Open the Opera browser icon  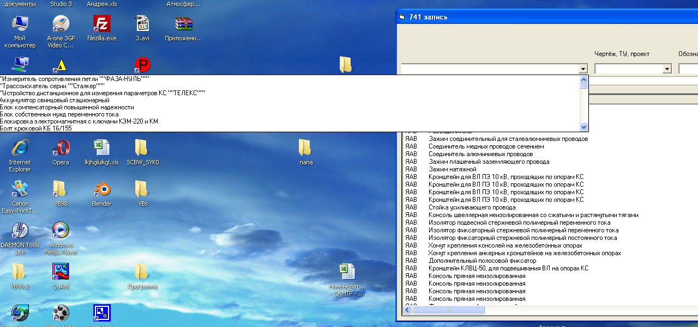coord(61,148)
